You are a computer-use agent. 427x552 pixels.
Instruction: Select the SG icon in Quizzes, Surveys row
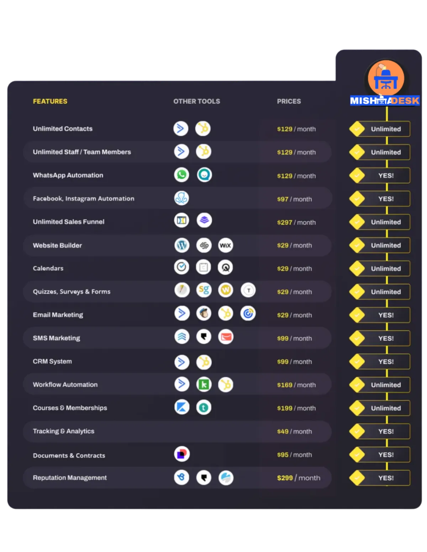[204, 290]
